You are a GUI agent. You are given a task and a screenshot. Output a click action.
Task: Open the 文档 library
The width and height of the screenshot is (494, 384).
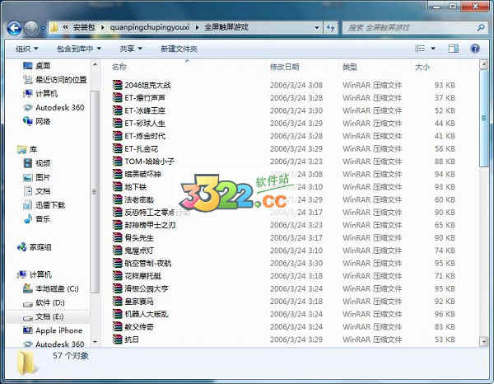coord(37,191)
